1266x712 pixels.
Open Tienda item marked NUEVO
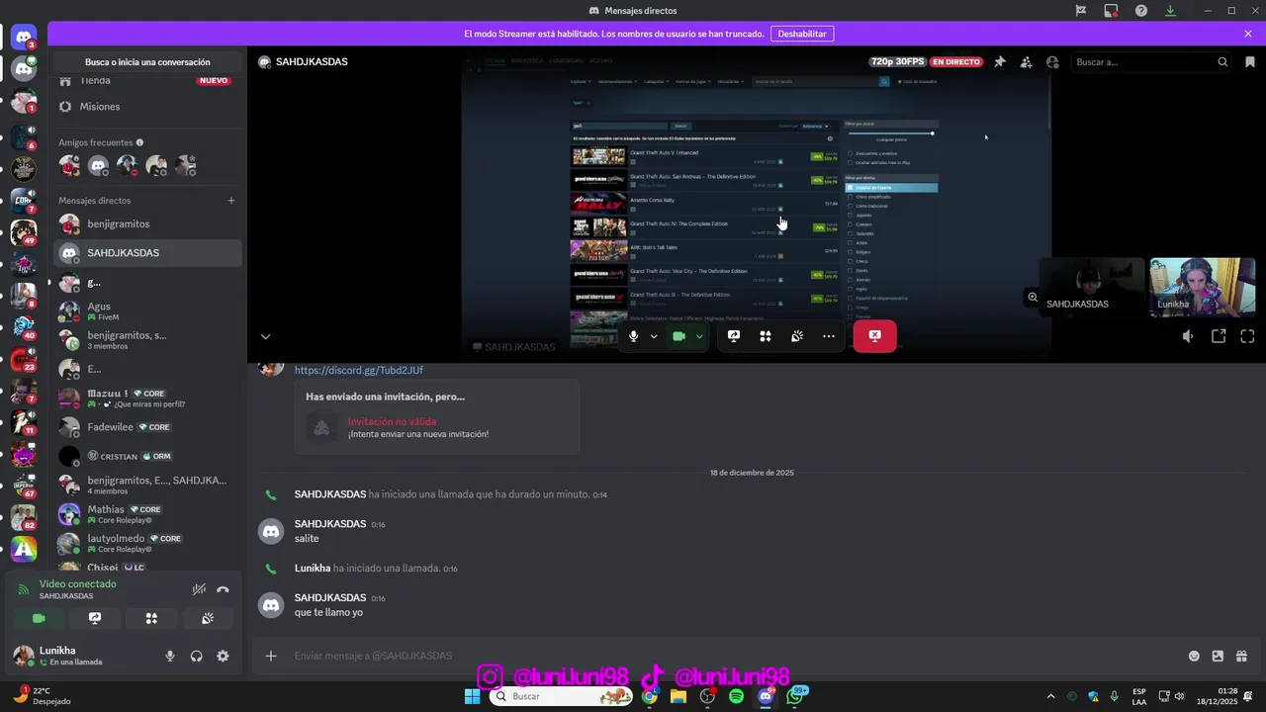point(148,80)
